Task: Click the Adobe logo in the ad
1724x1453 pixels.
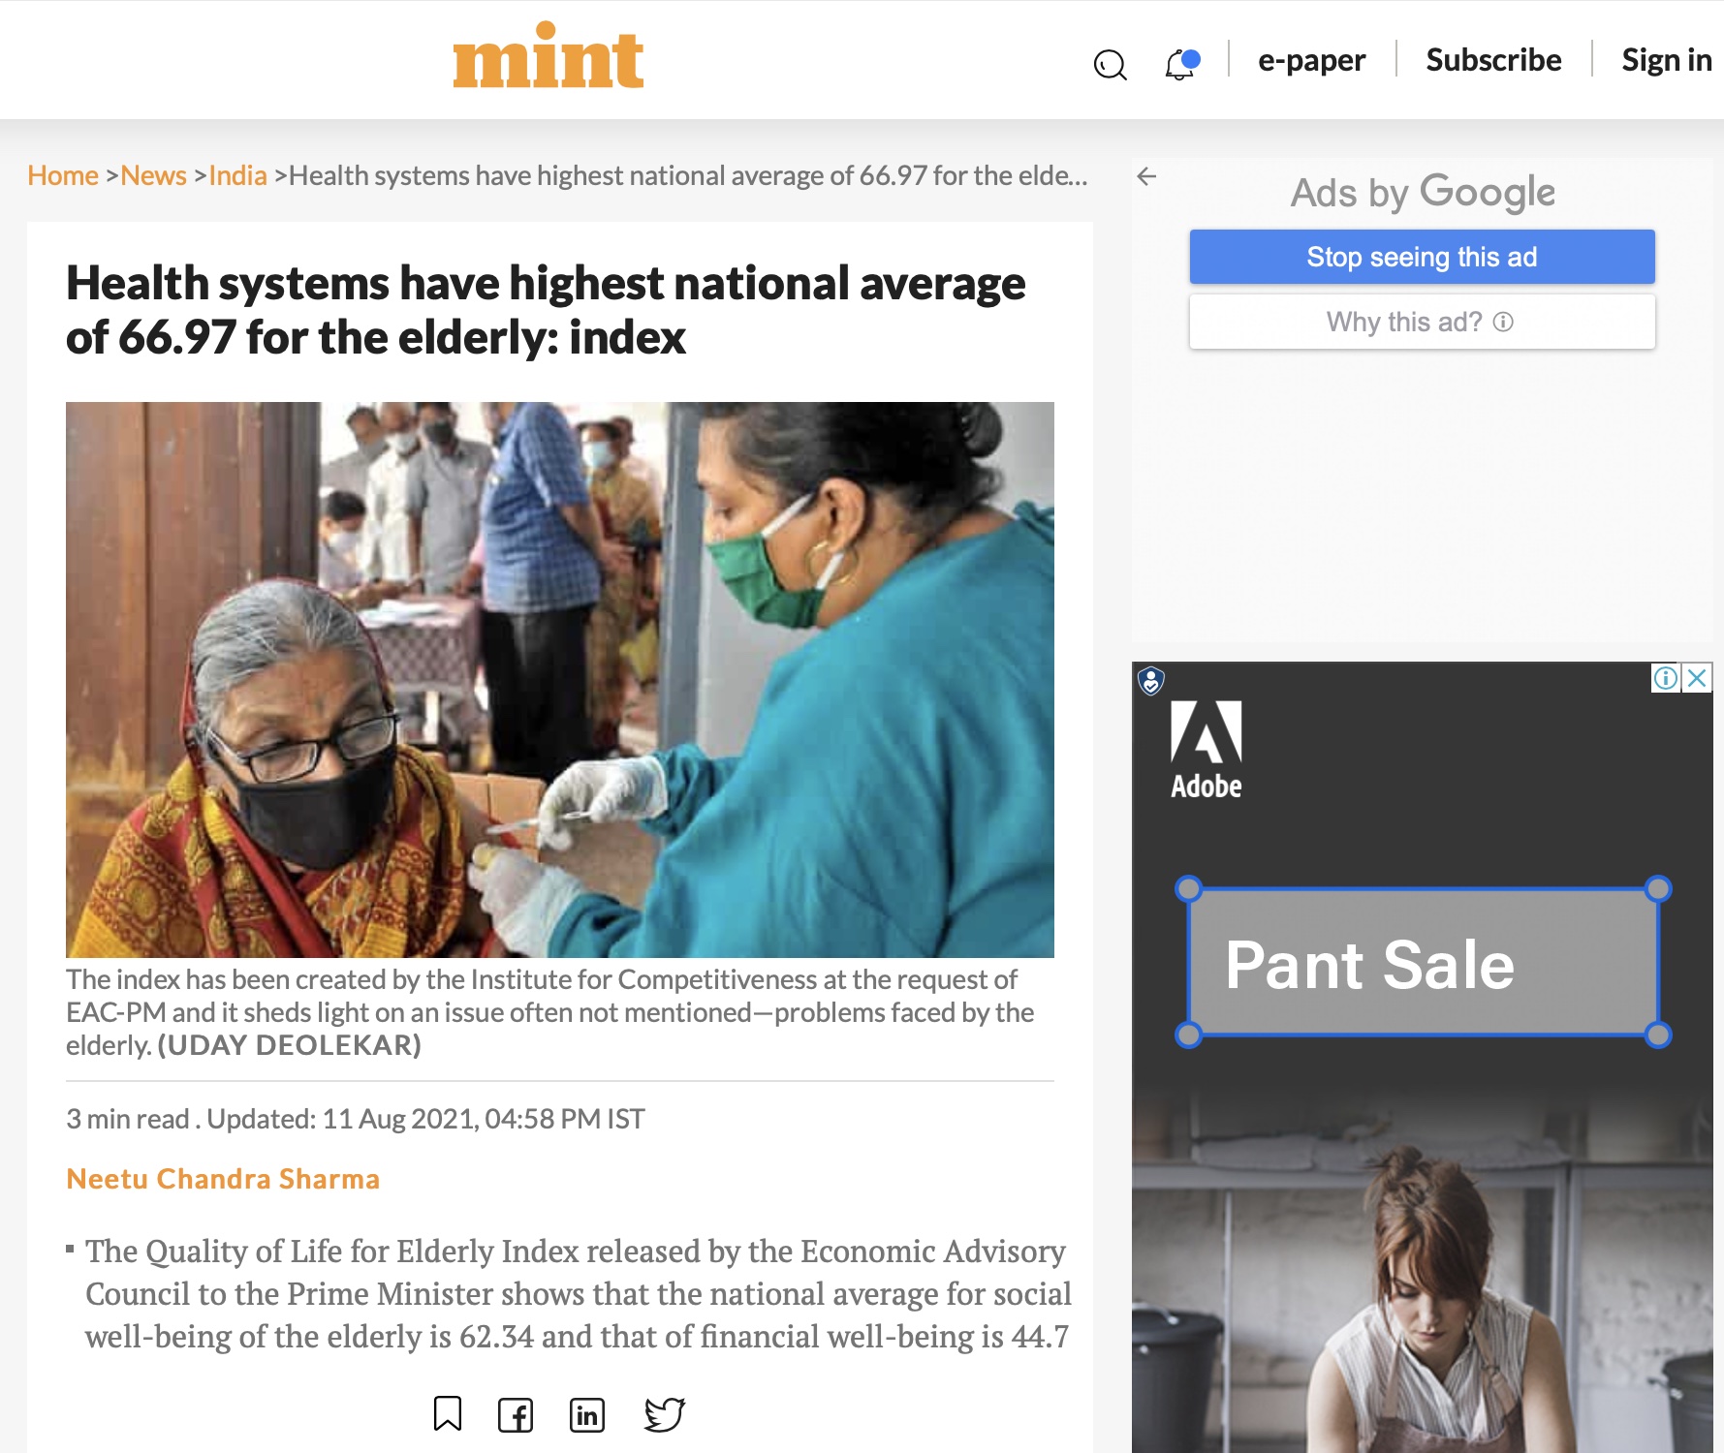Action: (1206, 751)
